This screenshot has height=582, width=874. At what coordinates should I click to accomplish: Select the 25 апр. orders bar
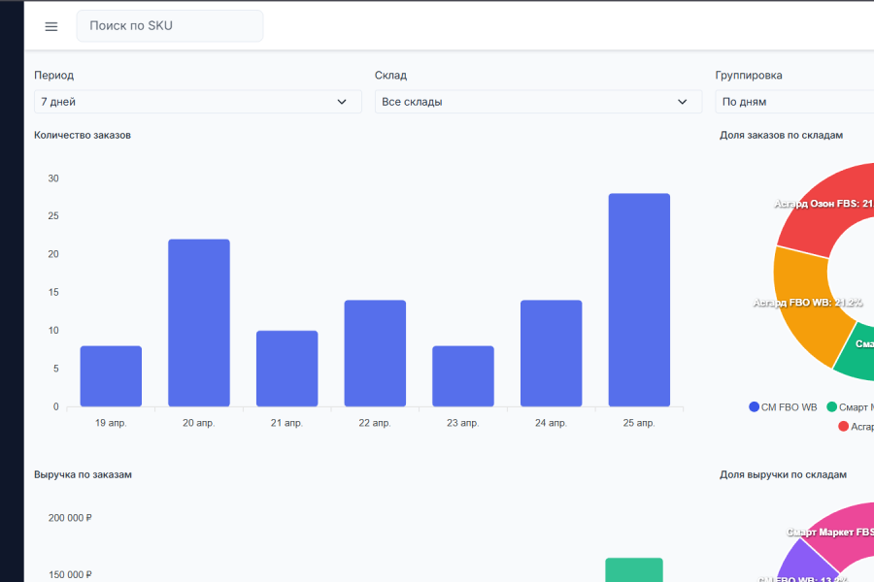click(x=639, y=300)
